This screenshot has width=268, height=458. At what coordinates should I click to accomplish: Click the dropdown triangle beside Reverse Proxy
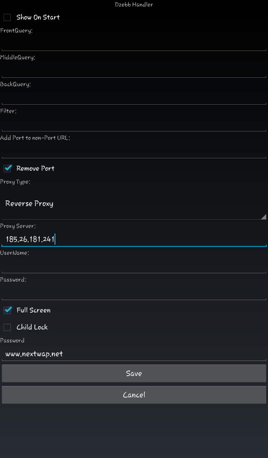(x=264, y=216)
